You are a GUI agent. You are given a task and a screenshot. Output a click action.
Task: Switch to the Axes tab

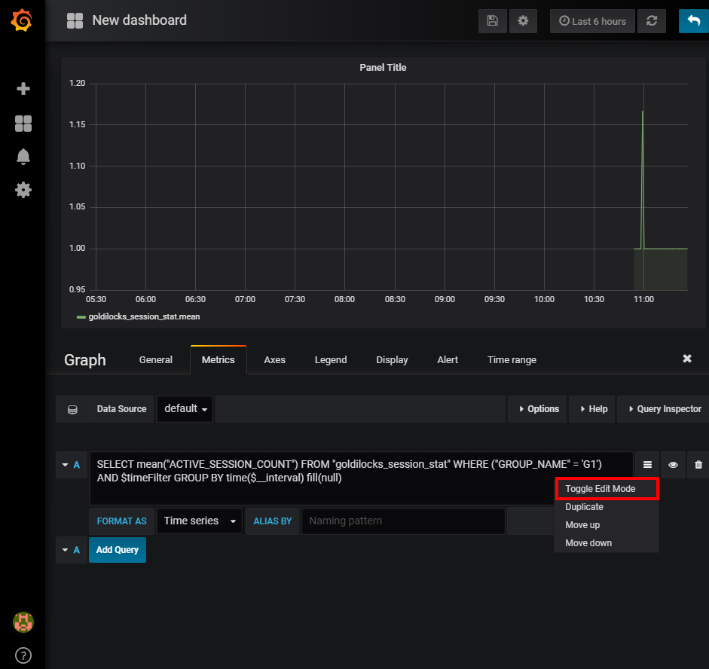pos(274,359)
